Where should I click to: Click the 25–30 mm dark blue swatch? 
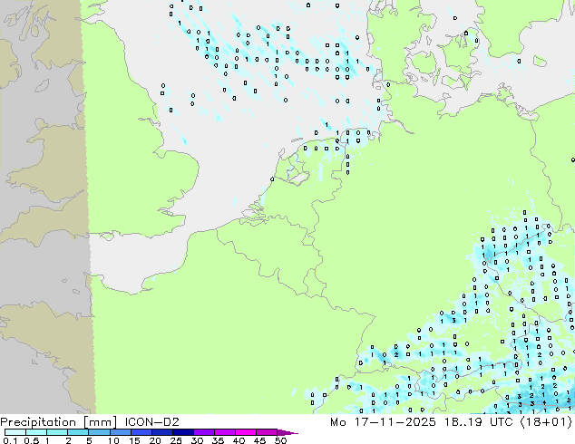pyautogui.click(x=182, y=432)
